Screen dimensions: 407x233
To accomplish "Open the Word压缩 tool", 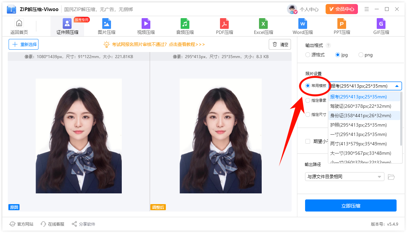I will coord(303,27).
